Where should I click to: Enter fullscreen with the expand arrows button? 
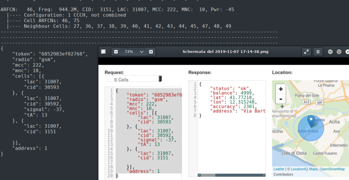pos(306,52)
